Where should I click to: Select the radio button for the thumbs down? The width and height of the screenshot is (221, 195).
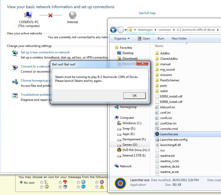coord(60,182)
